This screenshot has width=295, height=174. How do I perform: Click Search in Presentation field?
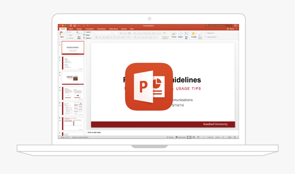click(x=219, y=26)
